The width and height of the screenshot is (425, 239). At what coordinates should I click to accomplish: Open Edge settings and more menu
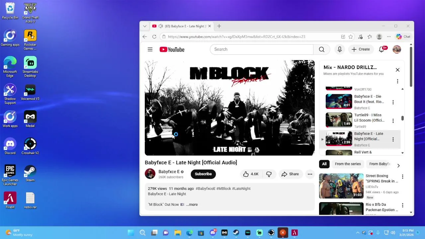pos(388,37)
